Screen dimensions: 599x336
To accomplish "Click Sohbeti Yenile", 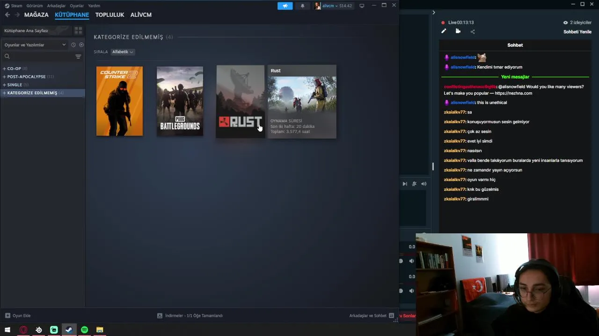I will click(x=577, y=32).
